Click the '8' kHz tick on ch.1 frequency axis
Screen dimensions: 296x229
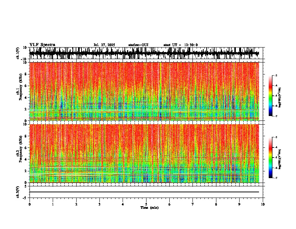[x=26, y=74]
